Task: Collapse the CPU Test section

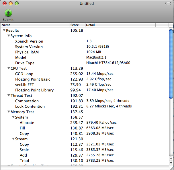Action: tap(9, 68)
